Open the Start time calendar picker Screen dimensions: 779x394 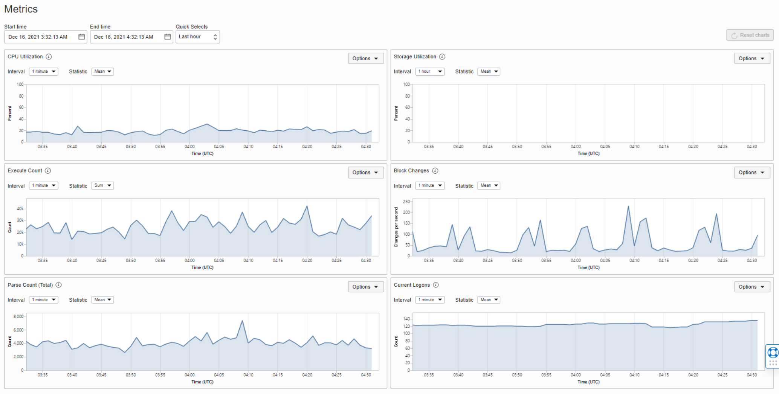pos(81,37)
